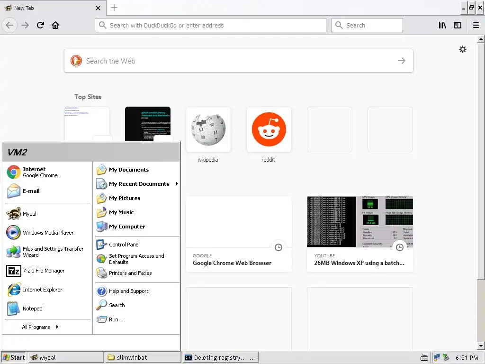Start Files and Settings Transfer Wizard
The image size is (485, 364).
[48, 252]
